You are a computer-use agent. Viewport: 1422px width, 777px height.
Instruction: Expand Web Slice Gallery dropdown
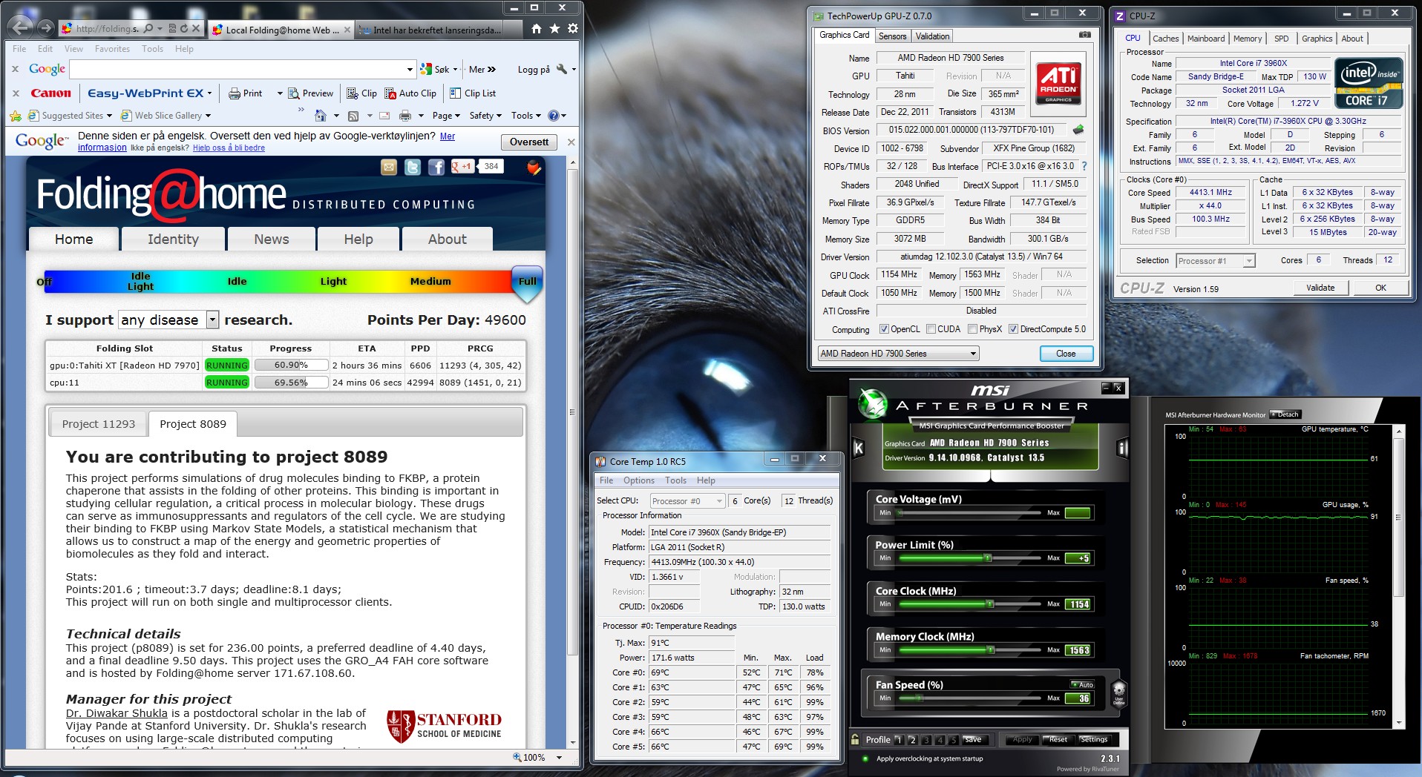tap(208, 116)
